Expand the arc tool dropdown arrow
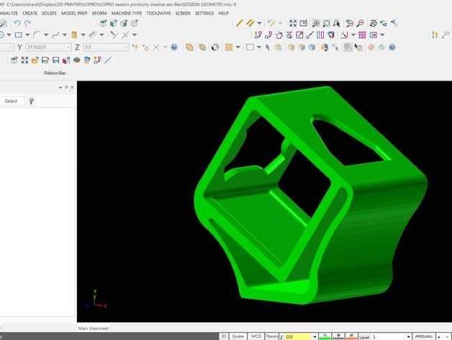 [46, 35]
